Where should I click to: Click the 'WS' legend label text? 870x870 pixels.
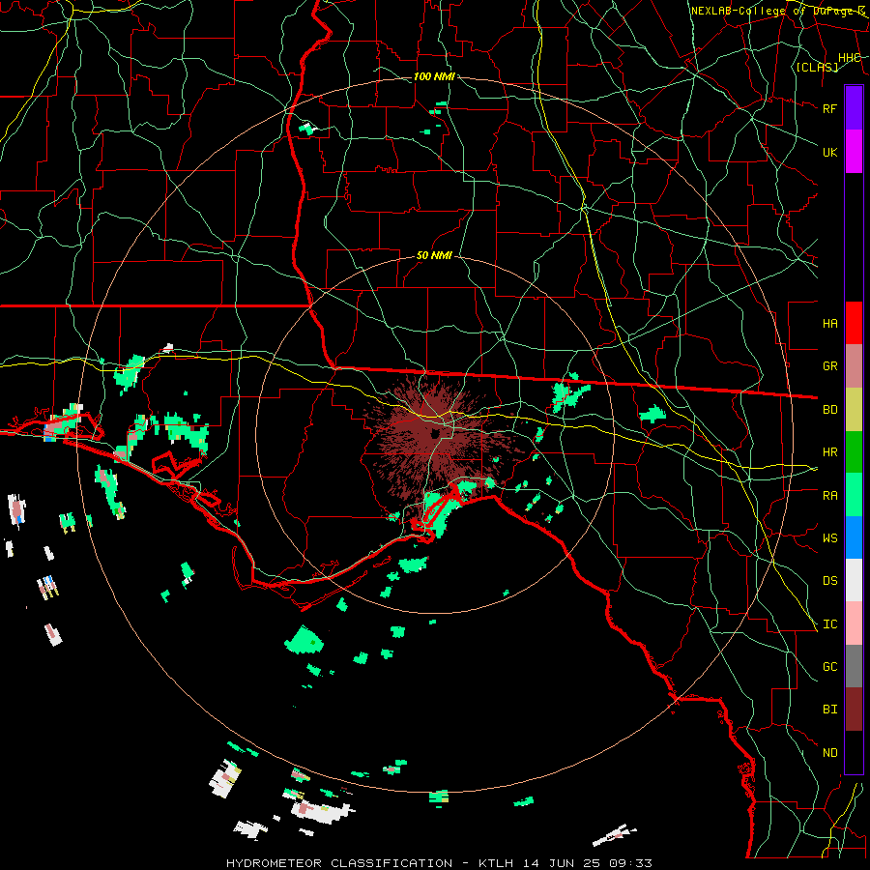click(829, 537)
